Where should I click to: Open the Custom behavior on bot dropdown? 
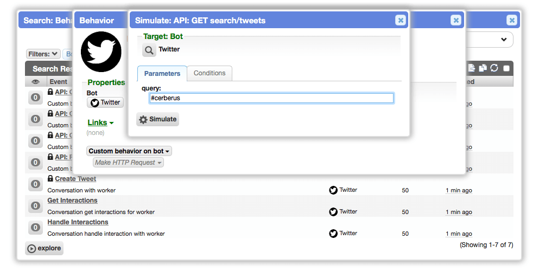pos(129,151)
